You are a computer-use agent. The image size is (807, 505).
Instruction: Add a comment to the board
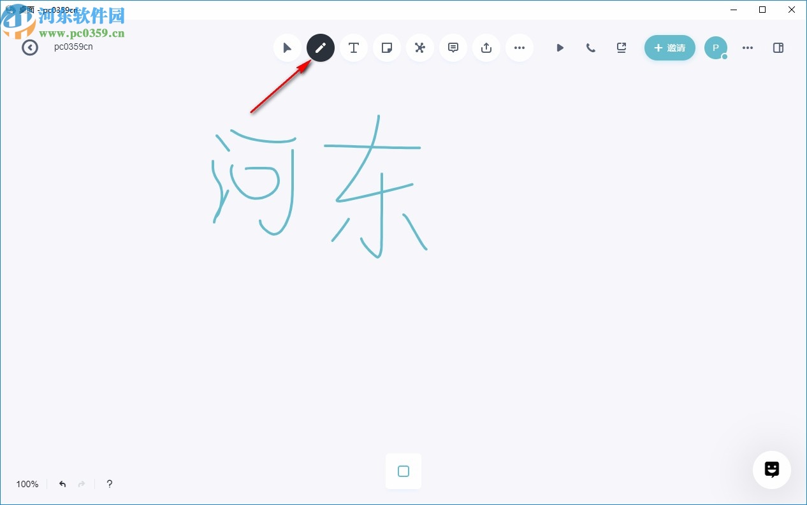coord(453,47)
